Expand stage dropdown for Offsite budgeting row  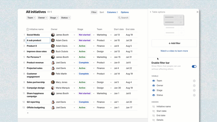(x=94, y=108)
